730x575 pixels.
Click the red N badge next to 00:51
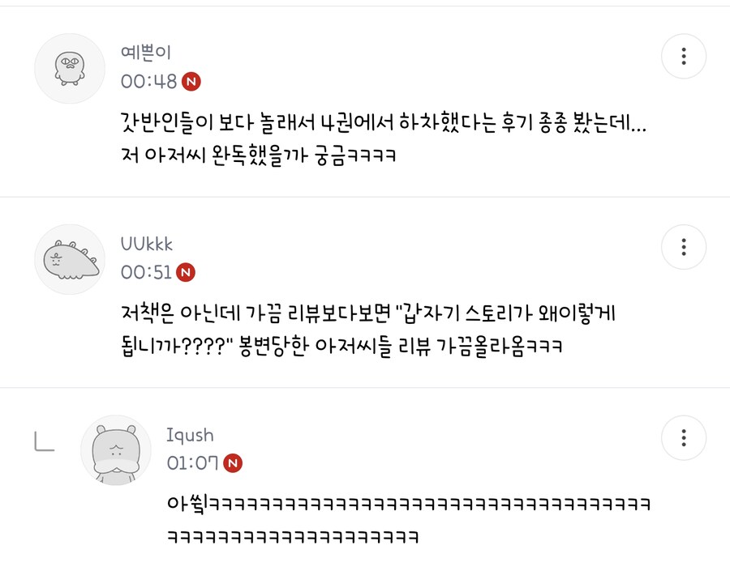(x=186, y=273)
